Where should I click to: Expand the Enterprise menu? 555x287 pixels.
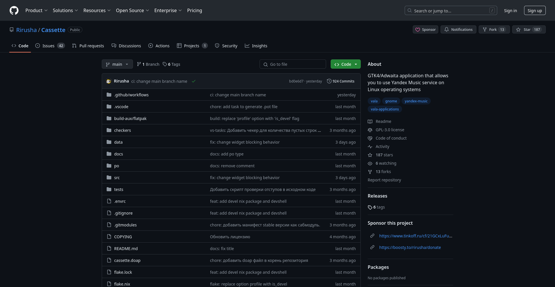tap(168, 10)
